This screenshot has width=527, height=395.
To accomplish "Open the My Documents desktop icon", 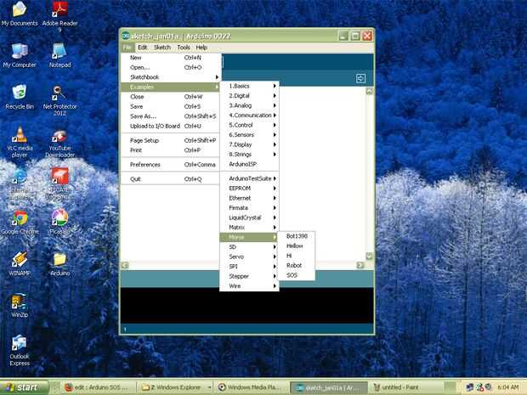I will coord(20,14).
